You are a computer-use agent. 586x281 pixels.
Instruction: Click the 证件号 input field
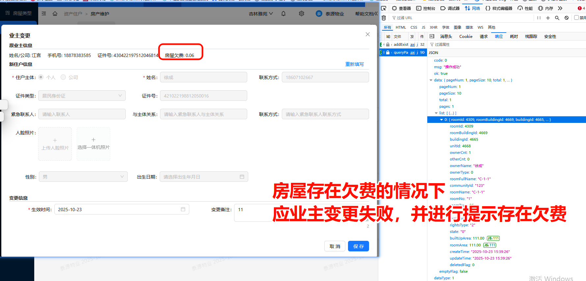(x=203, y=96)
